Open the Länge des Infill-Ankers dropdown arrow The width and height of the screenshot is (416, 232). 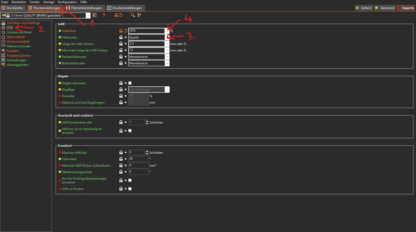coord(167,44)
